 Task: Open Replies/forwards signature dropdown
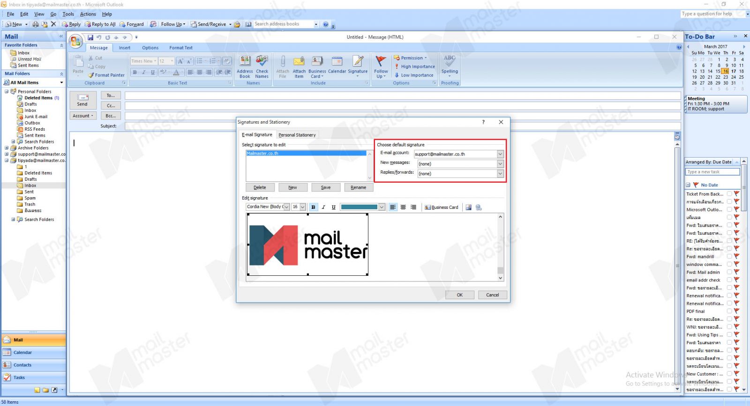tap(500, 174)
